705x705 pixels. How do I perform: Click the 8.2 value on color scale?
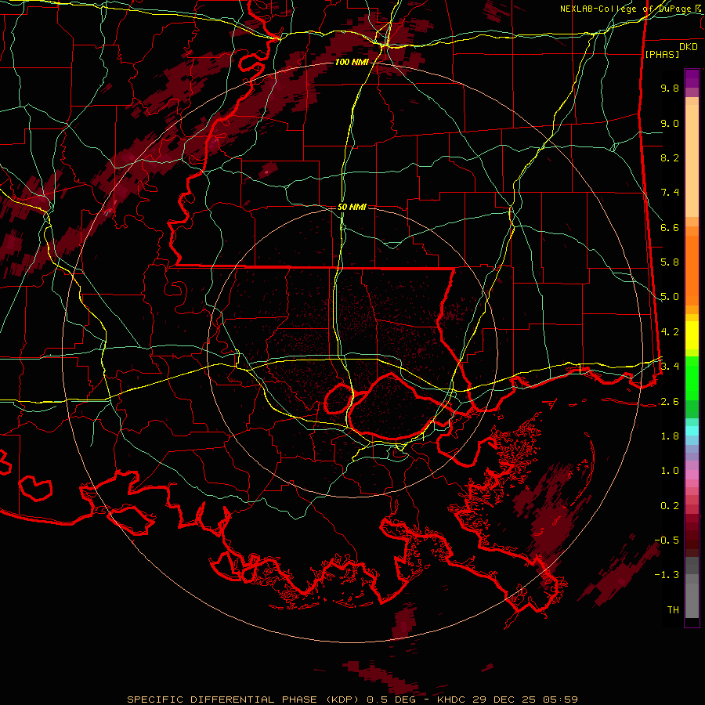pyautogui.click(x=670, y=157)
